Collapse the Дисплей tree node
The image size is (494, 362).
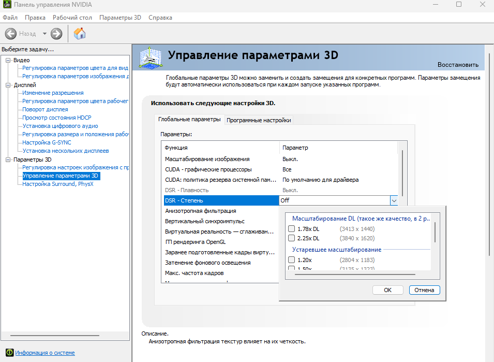pyautogui.click(x=8, y=85)
